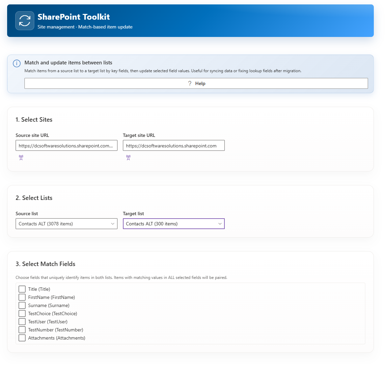This screenshot has width=385, height=366.
Task: Click the chevron on Target list combo box
Action: click(220, 224)
